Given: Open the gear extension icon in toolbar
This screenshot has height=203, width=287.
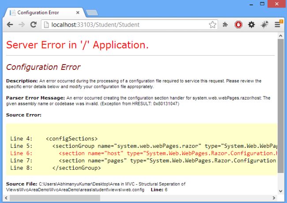Looking at the screenshot, I should coord(251,25).
